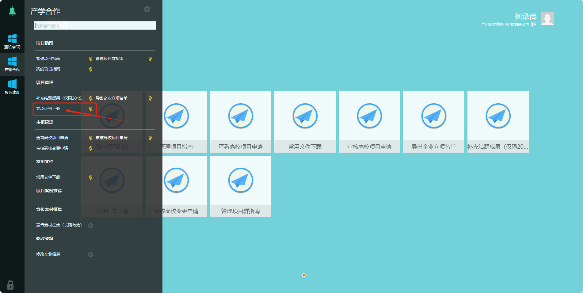Toggle the pin next to 常用文件下载
The height and width of the screenshot is (293, 583).
90,177
